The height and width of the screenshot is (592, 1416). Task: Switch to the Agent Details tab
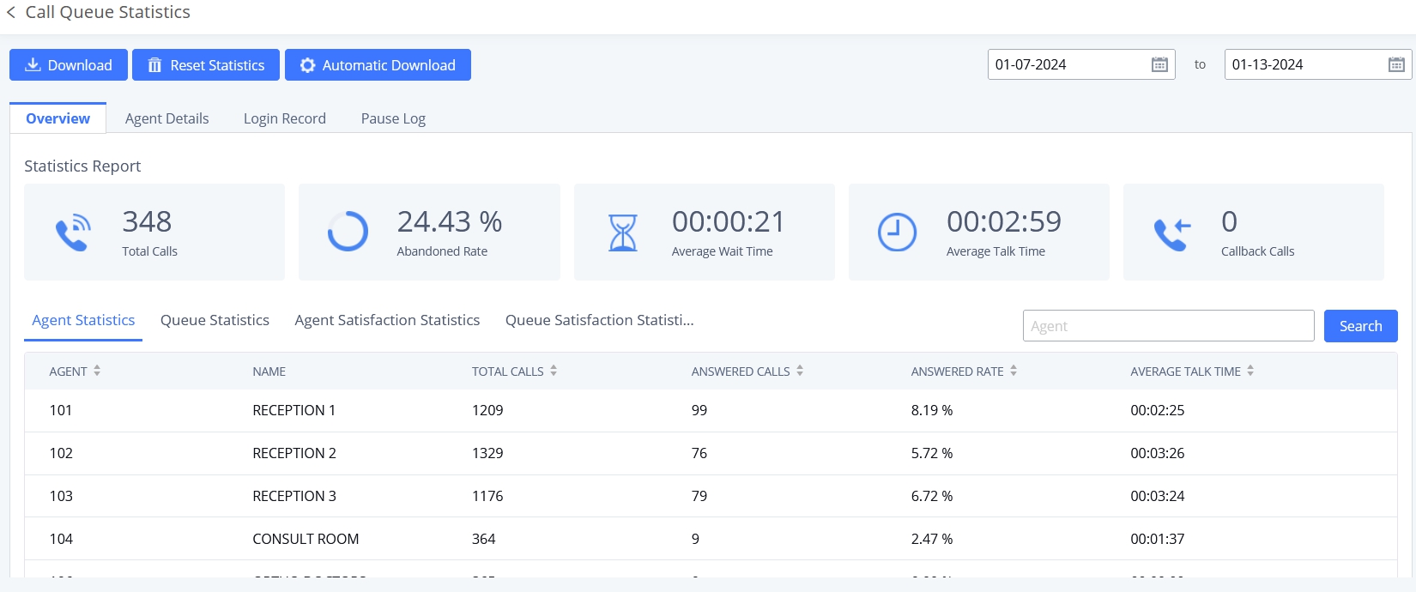click(x=166, y=118)
